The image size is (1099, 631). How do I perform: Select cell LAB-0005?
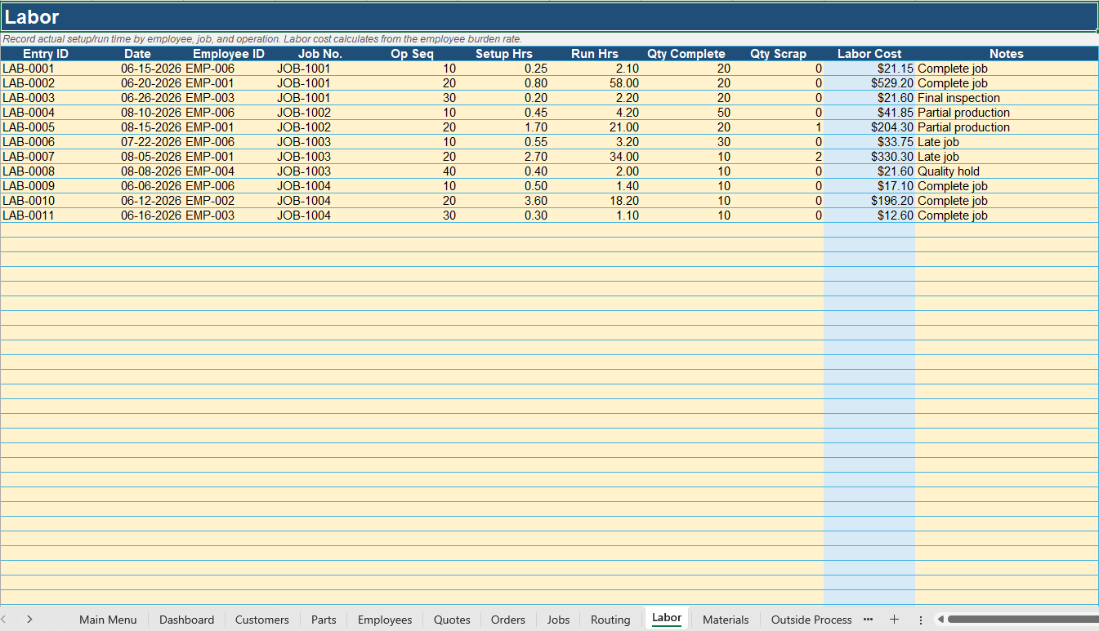tap(46, 127)
